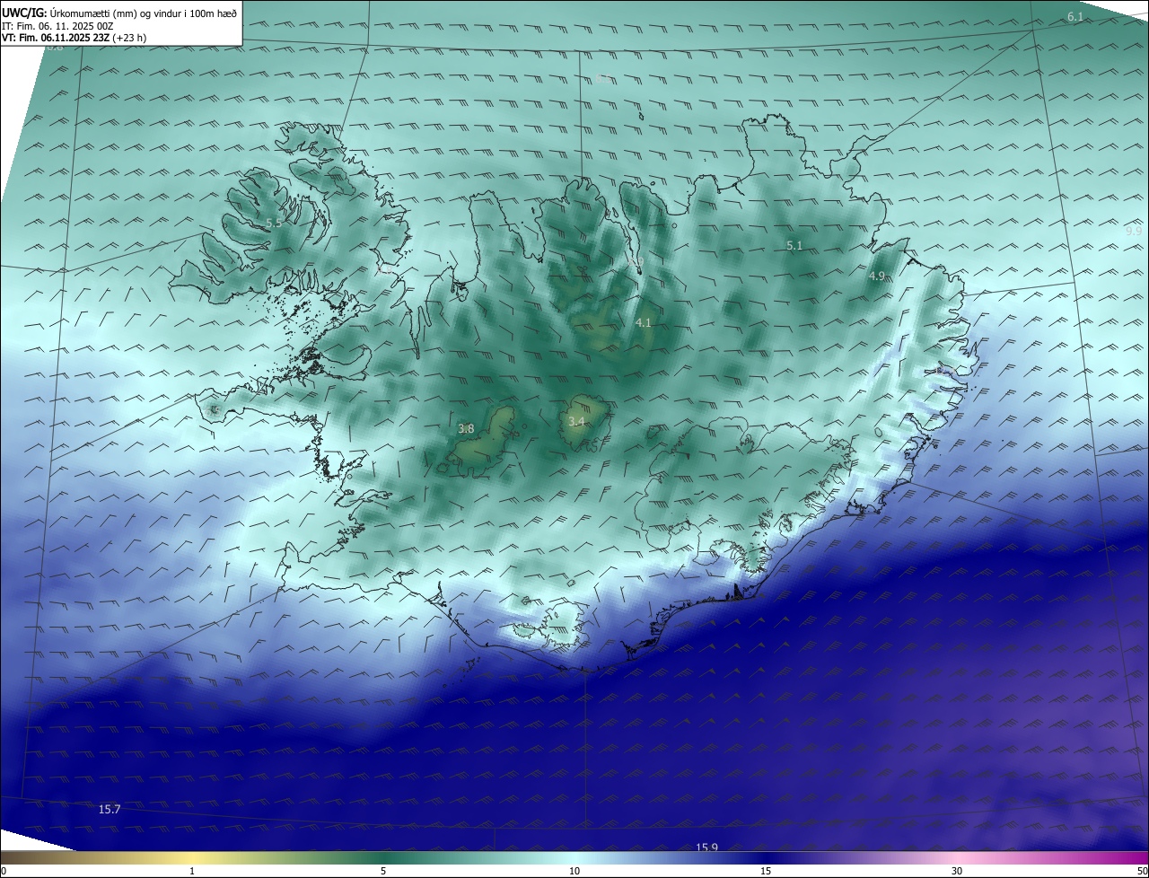Click the 15.9 value above the legend

tap(706, 847)
